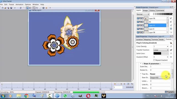177x99 pixels.
Task: Click the reset icon beside Color Density
Action: pos(171,46)
